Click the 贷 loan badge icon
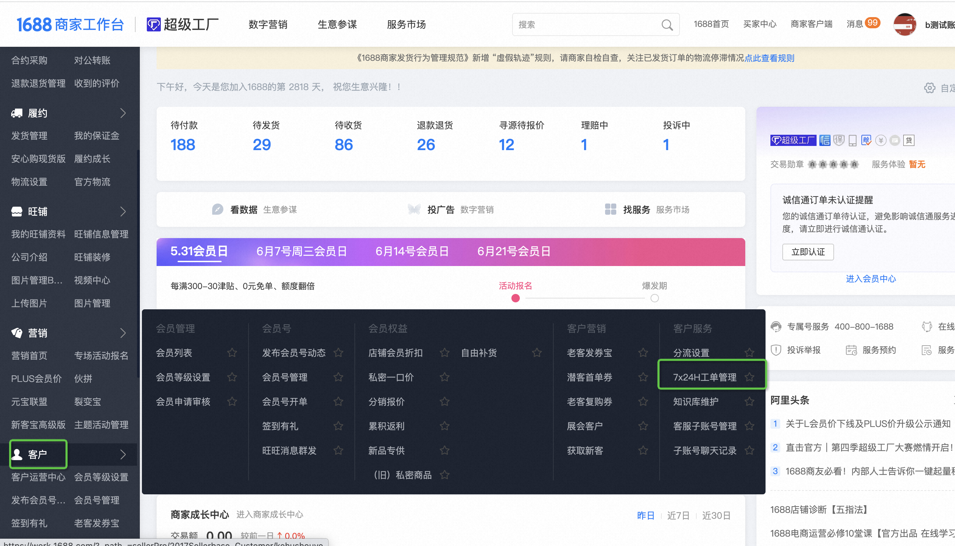 click(x=909, y=140)
